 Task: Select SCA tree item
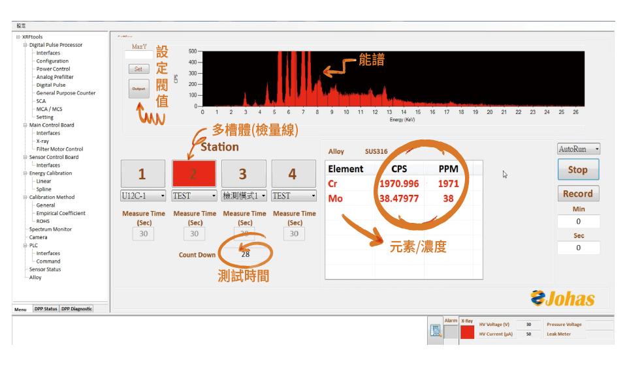tap(40, 101)
